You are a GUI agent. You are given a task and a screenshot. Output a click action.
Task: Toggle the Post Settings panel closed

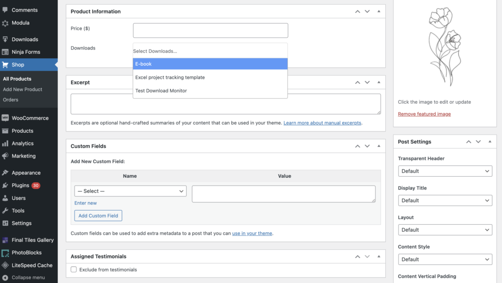[x=490, y=141]
